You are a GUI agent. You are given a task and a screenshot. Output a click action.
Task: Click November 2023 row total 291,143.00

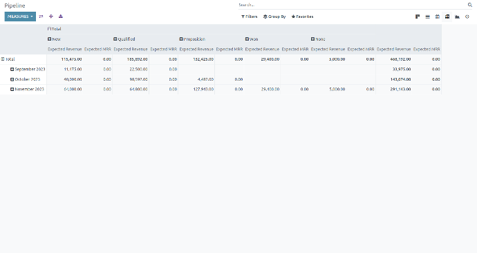click(393, 89)
